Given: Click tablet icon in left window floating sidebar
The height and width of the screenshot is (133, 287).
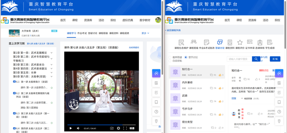Looking at the screenshot, I should [156, 102].
